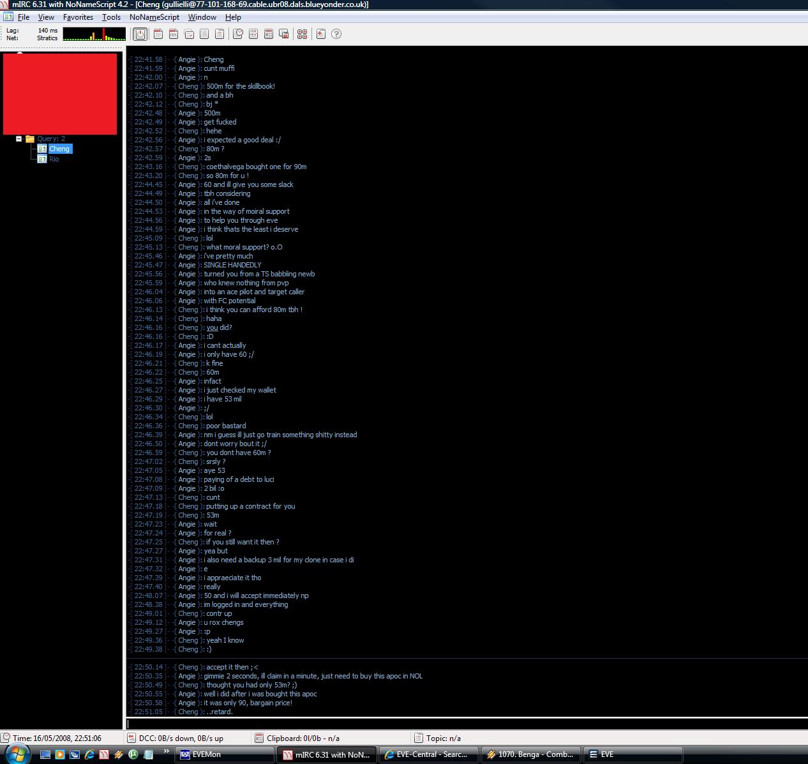808x764 pixels.
Task: Click the Topic status bar icon
Action: tap(419, 738)
